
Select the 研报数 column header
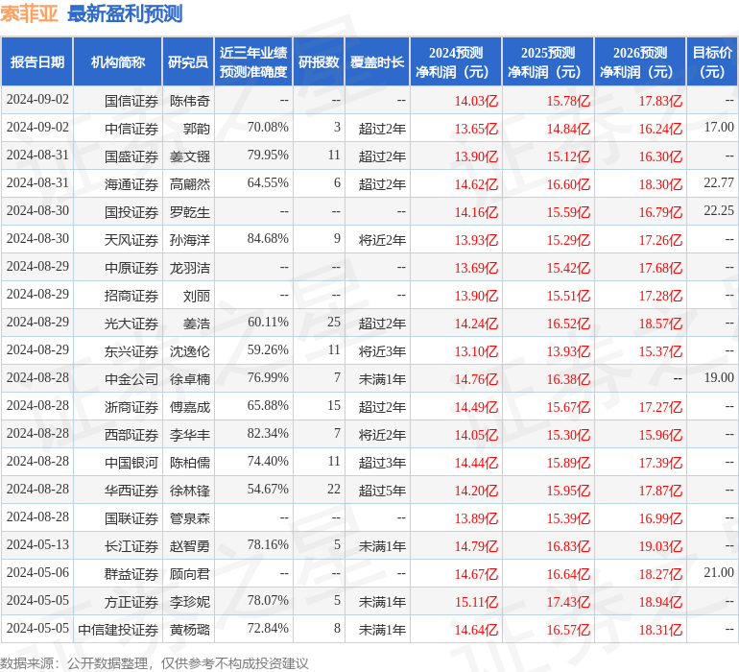[319, 62]
